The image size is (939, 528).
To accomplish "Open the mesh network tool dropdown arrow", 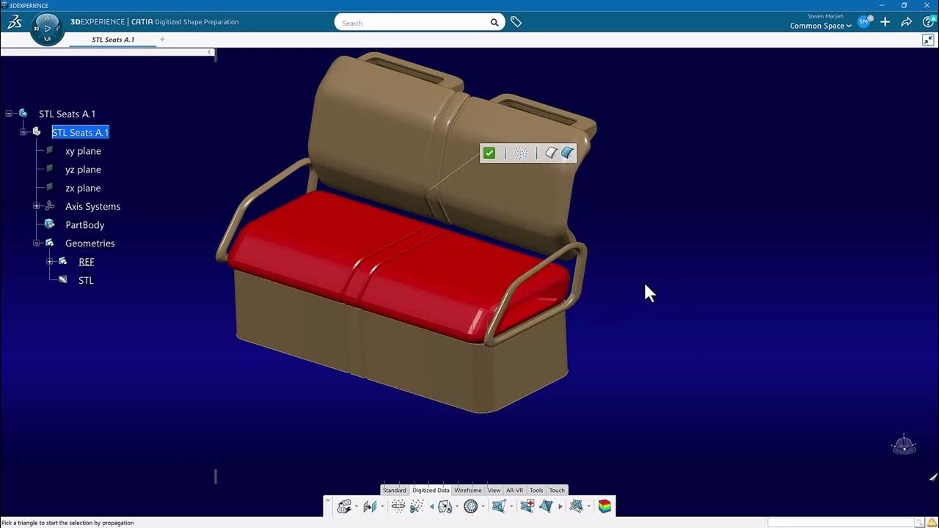I will 588,506.
